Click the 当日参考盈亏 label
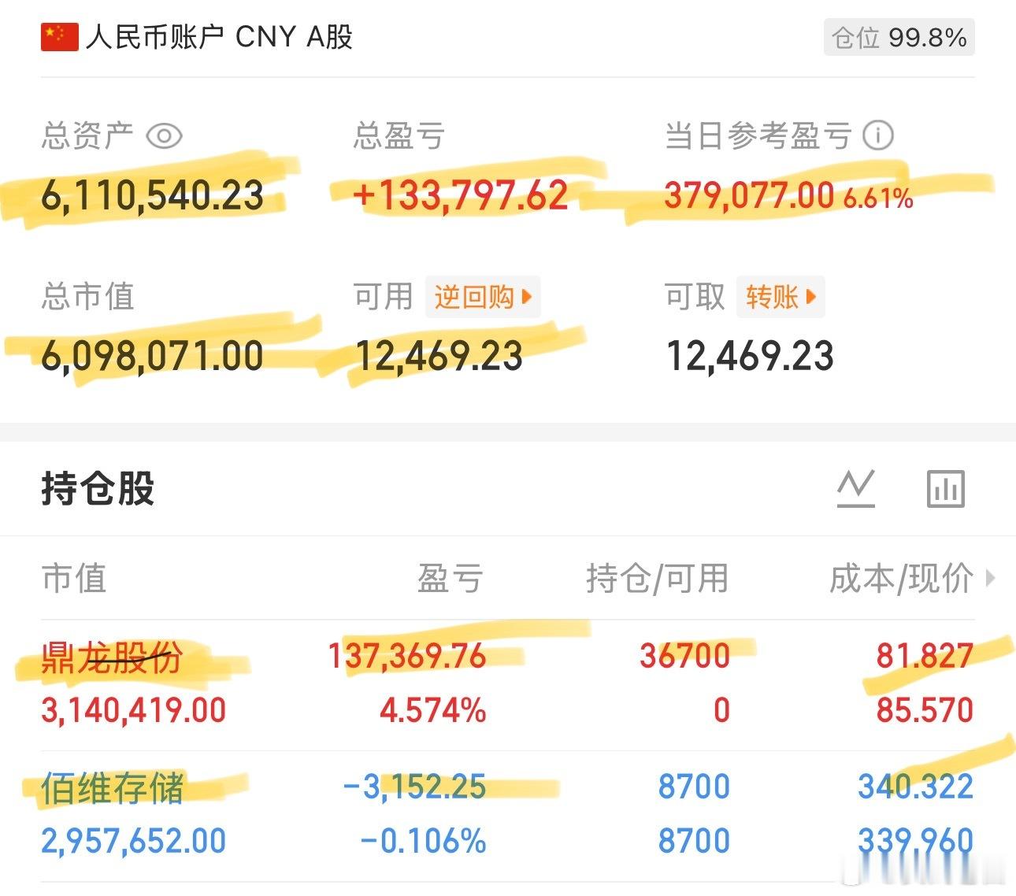Image resolution: width=1016 pixels, height=896 pixels. coord(758,135)
